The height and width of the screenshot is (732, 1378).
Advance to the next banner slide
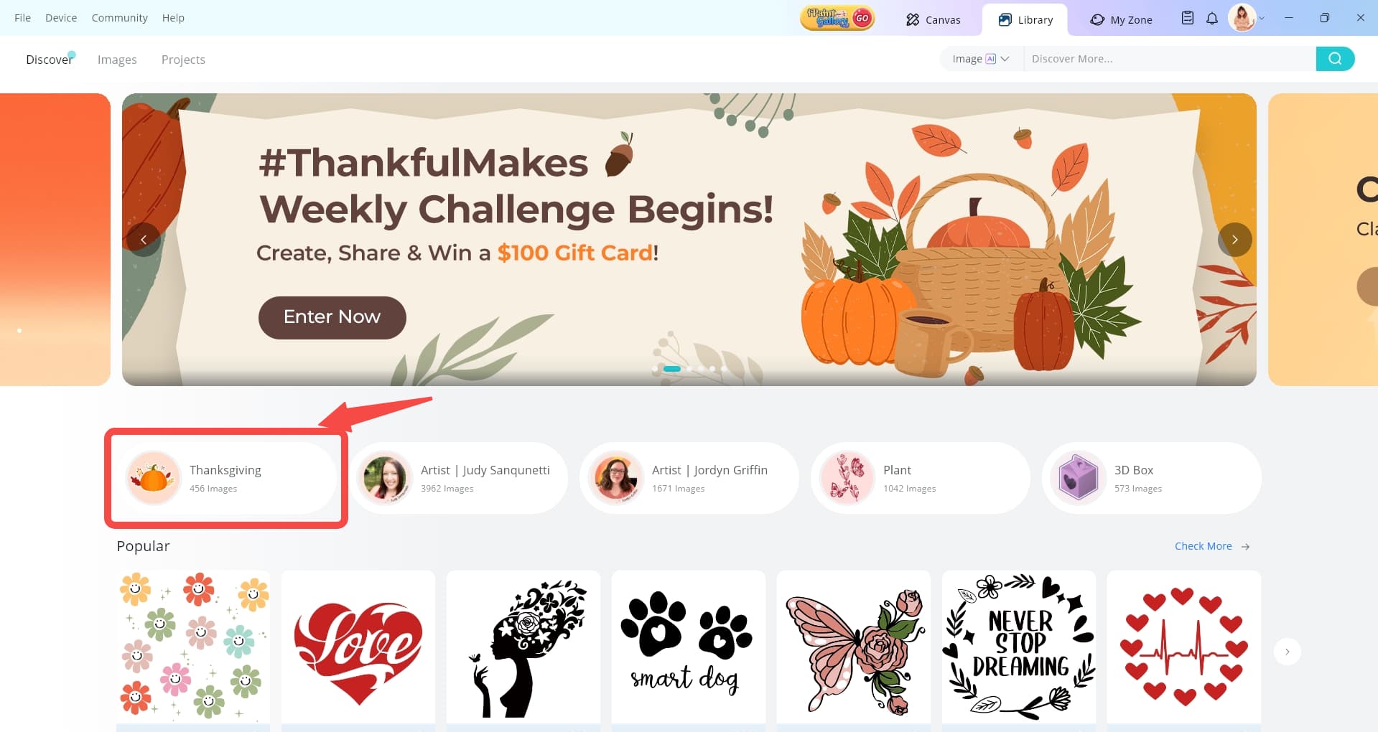(1235, 240)
